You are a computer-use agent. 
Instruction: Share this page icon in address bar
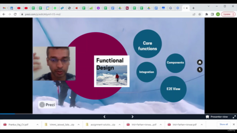pos(194,14)
